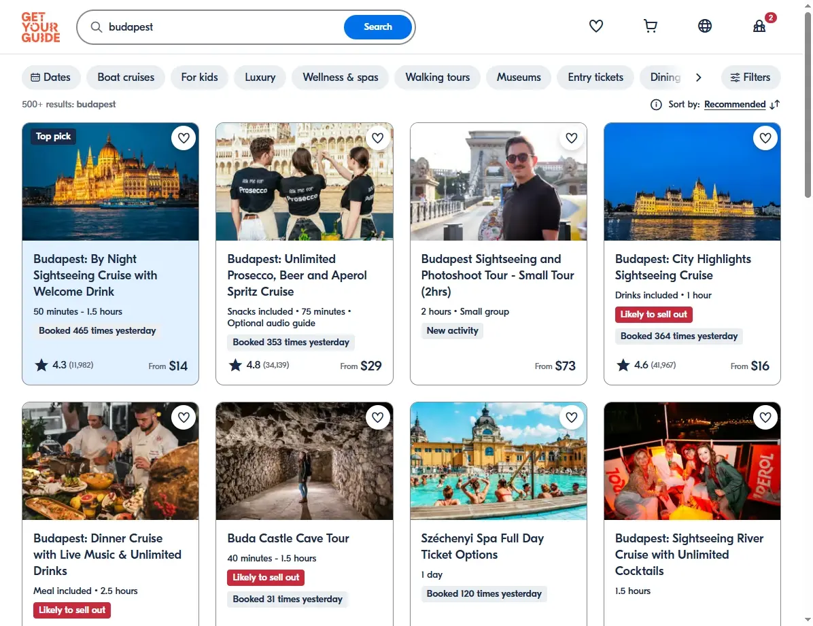This screenshot has height=626, width=813.
Task: Open the GetYourGuide home logo
Action: [x=40, y=27]
